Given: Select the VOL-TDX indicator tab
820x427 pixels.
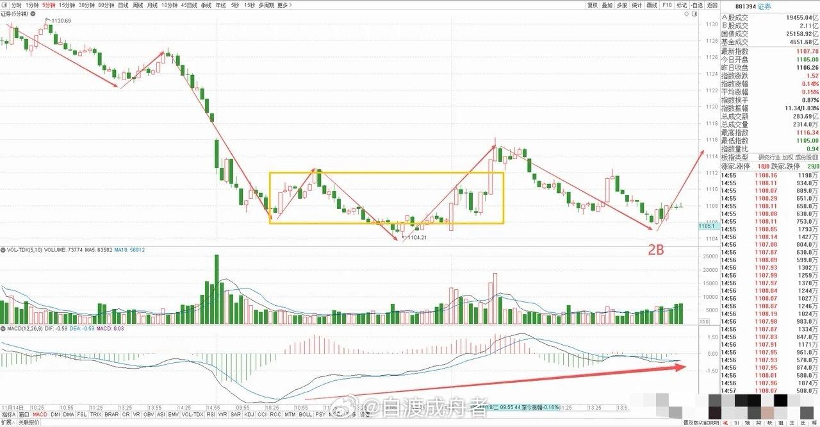Looking at the screenshot, I should pos(193,414).
